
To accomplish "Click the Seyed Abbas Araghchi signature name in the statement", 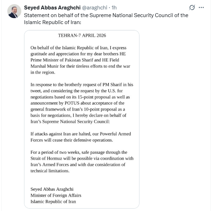I will [53, 189].
